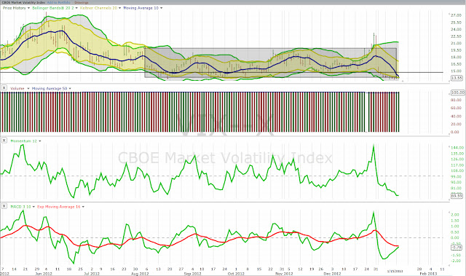Image resolution: width=466 pixels, height=276 pixels.
Task: Select the gray rectangle drawing on price chart
Action: click(x=270, y=63)
